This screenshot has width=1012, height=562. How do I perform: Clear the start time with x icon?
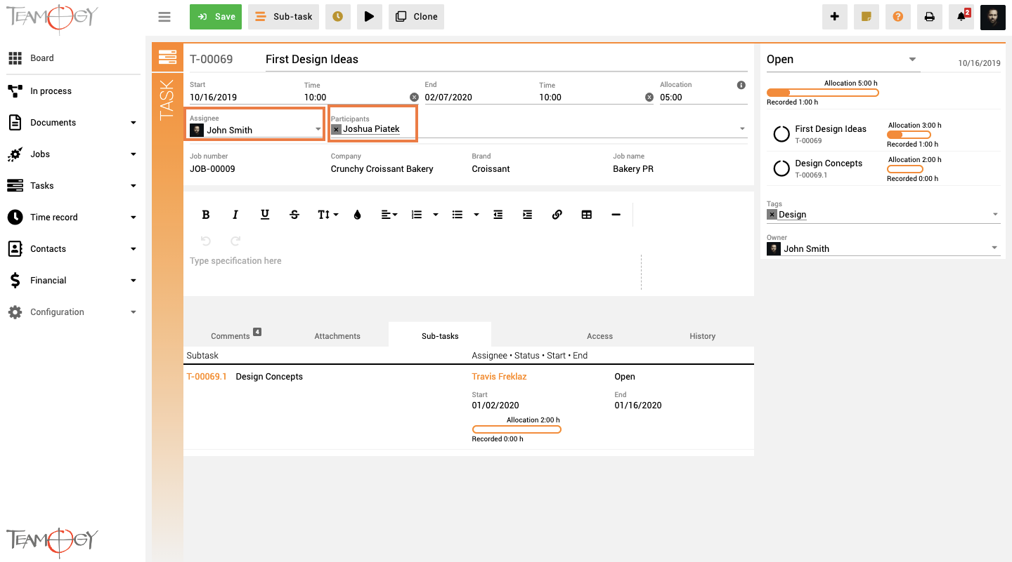(414, 98)
